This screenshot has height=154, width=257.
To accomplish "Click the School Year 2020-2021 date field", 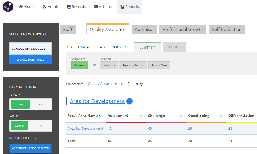I will tap(30, 49).
